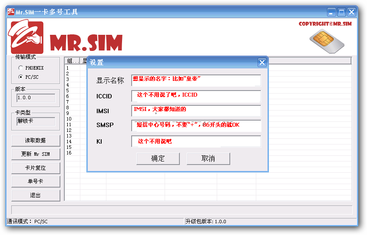The height and width of the screenshot is (235, 367).
Task: Click the SMSP input field
Action: pos(196,126)
